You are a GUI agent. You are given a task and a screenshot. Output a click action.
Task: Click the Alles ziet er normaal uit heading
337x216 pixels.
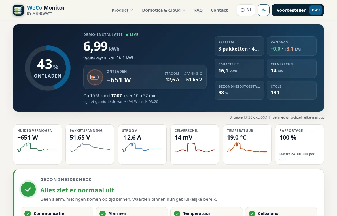77,190
